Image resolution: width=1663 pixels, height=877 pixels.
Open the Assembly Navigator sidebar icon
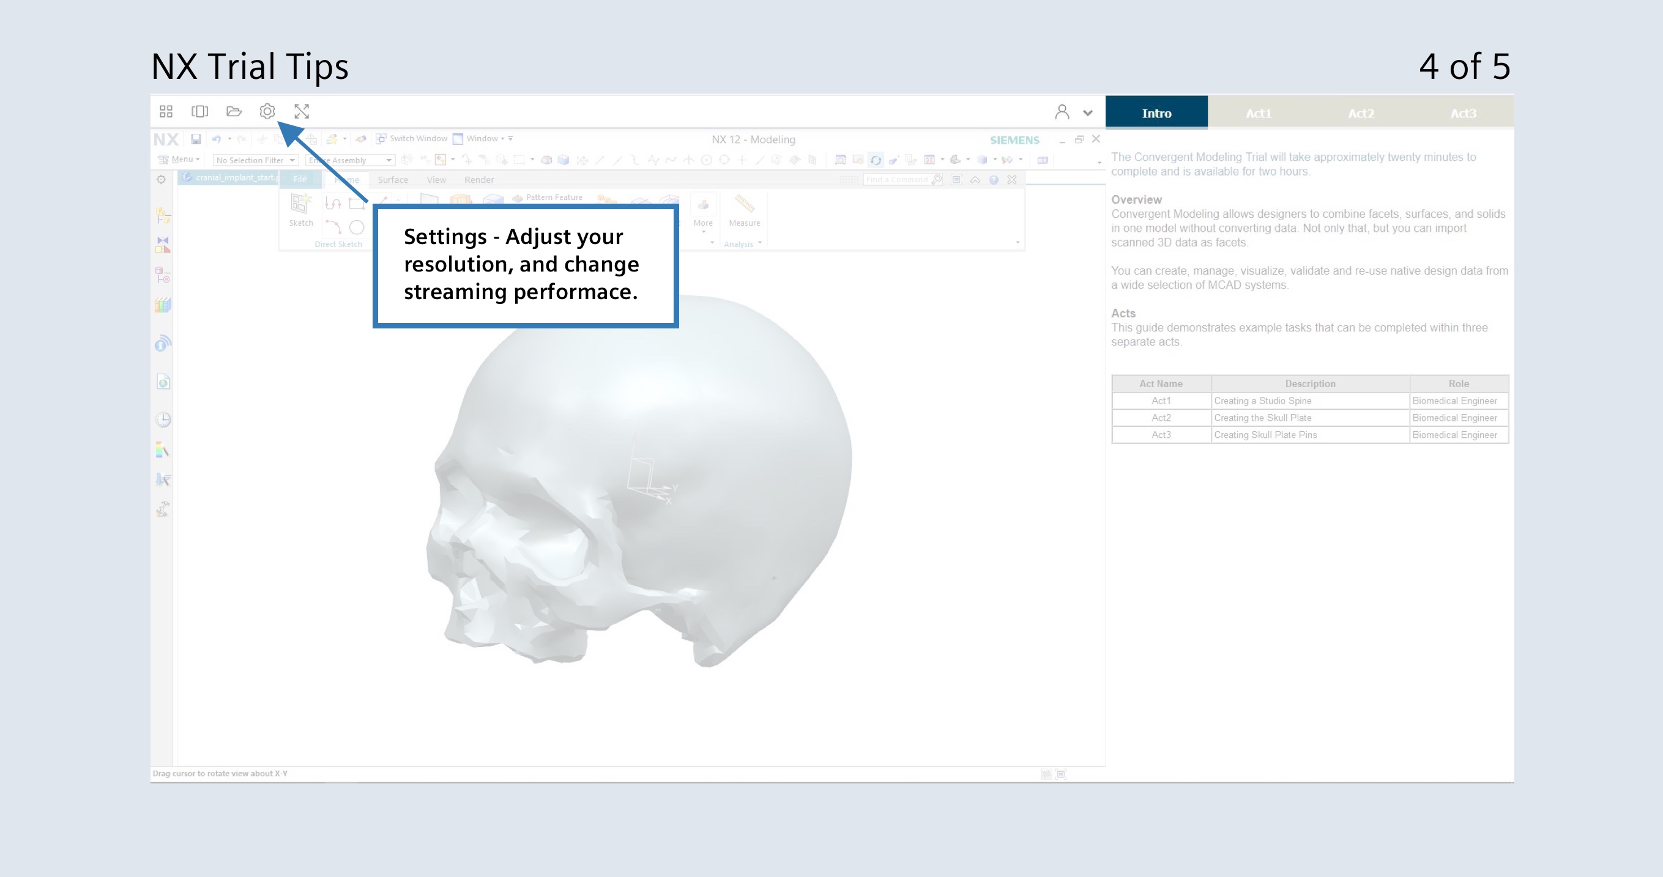(x=163, y=215)
